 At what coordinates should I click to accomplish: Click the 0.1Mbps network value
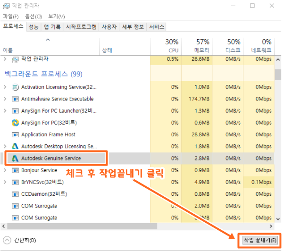coord(261,182)
